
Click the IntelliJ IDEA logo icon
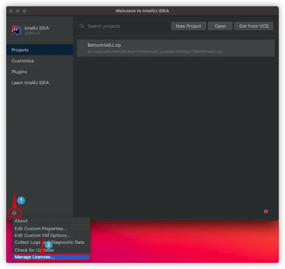(16, 30)
